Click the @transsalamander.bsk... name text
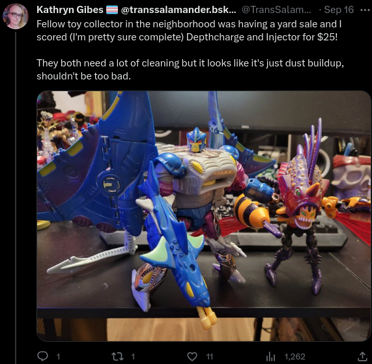This screenshot has width=372, height=364. coord(179,10)
